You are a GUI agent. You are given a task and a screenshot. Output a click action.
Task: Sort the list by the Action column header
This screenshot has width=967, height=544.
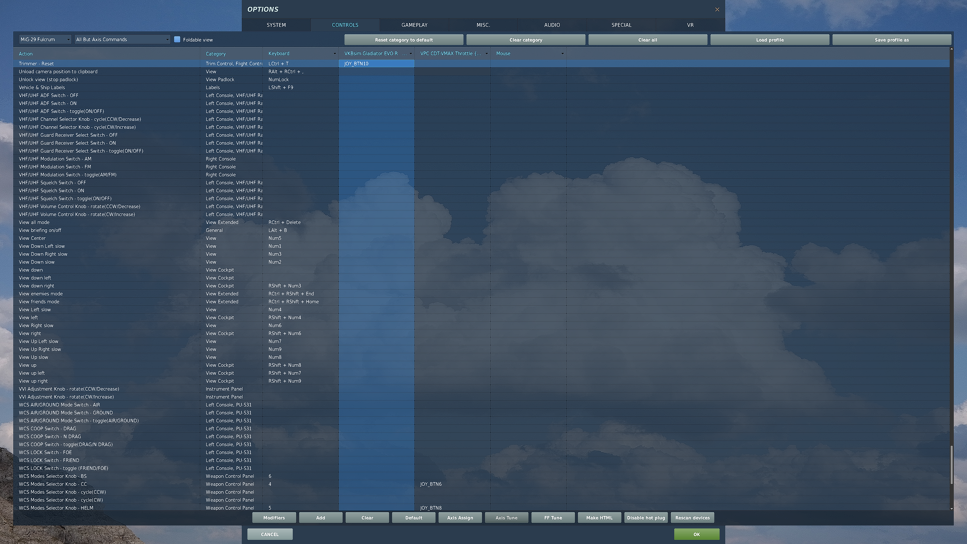tap(26, 54)
